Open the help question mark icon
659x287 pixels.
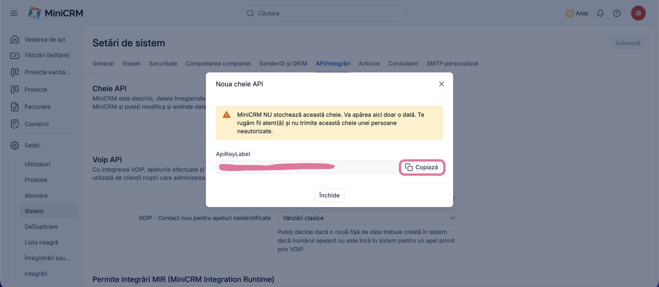(x=617, y=13)
